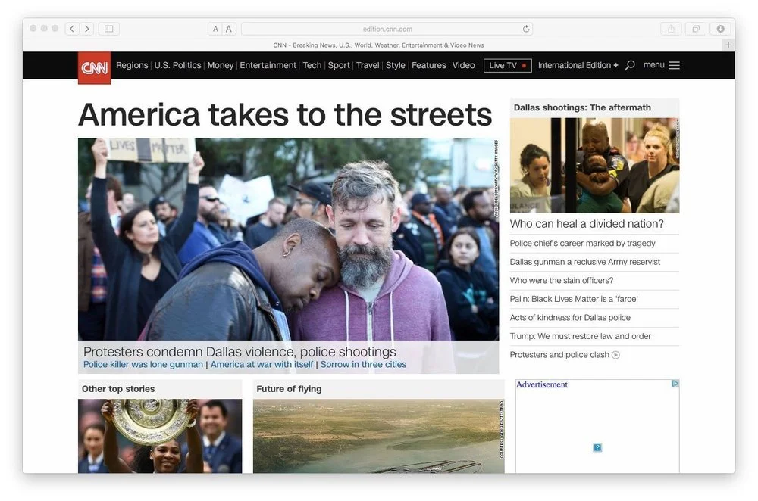Open Acts of kindness for Dallas police
The height and width of the screenshot is (501, 758).
coord(571,318)
